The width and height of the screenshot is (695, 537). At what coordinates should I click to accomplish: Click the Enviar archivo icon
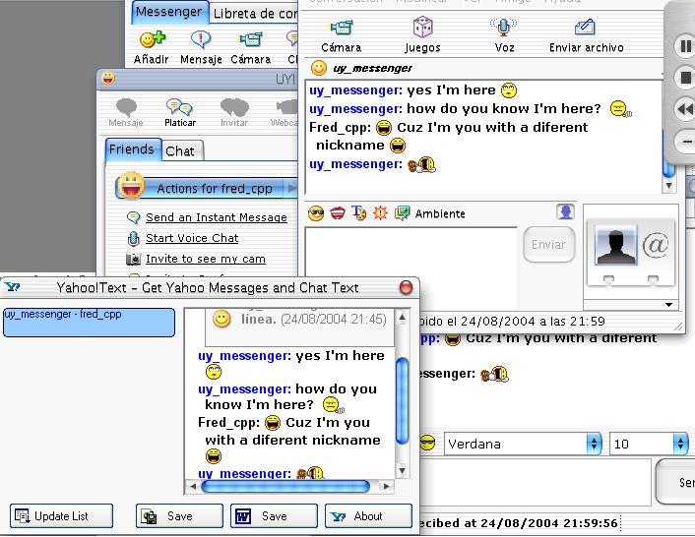pos(585,28)
